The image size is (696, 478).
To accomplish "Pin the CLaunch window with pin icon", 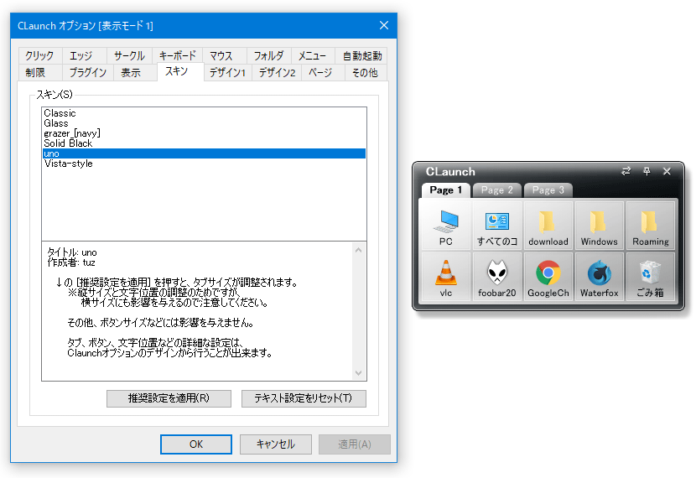I will [647, 171].
